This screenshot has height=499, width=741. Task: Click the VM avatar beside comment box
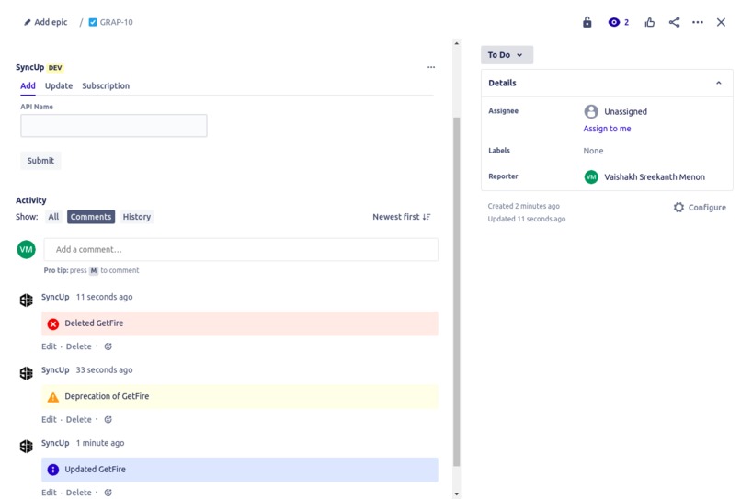point(27,250)
